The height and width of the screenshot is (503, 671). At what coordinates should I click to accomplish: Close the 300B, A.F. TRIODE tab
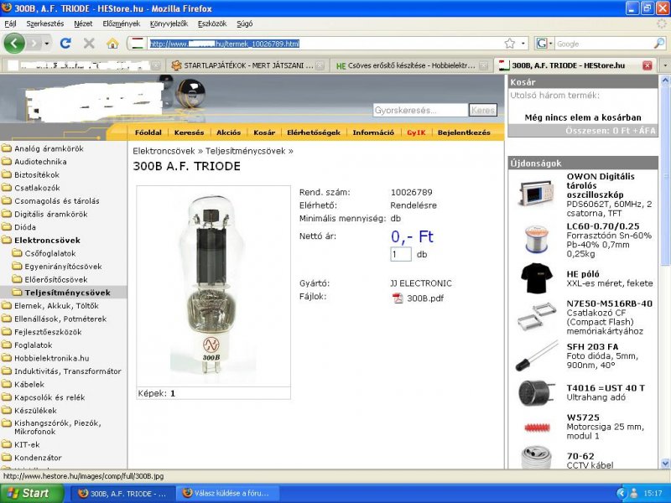tap(647, 65)
